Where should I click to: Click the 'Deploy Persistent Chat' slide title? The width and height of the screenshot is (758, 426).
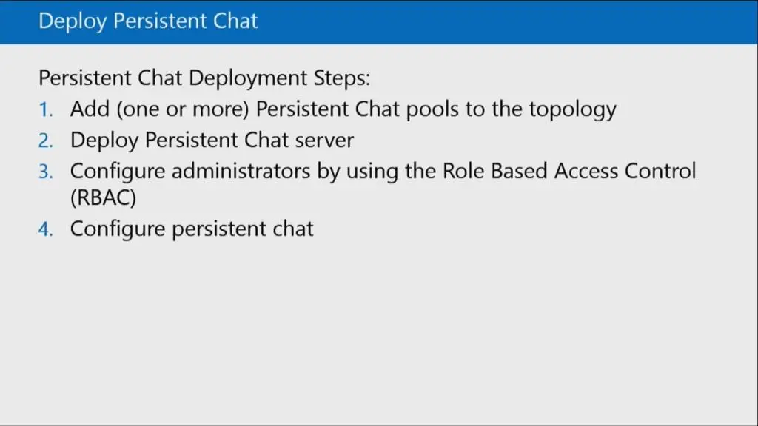click(148, 21)
